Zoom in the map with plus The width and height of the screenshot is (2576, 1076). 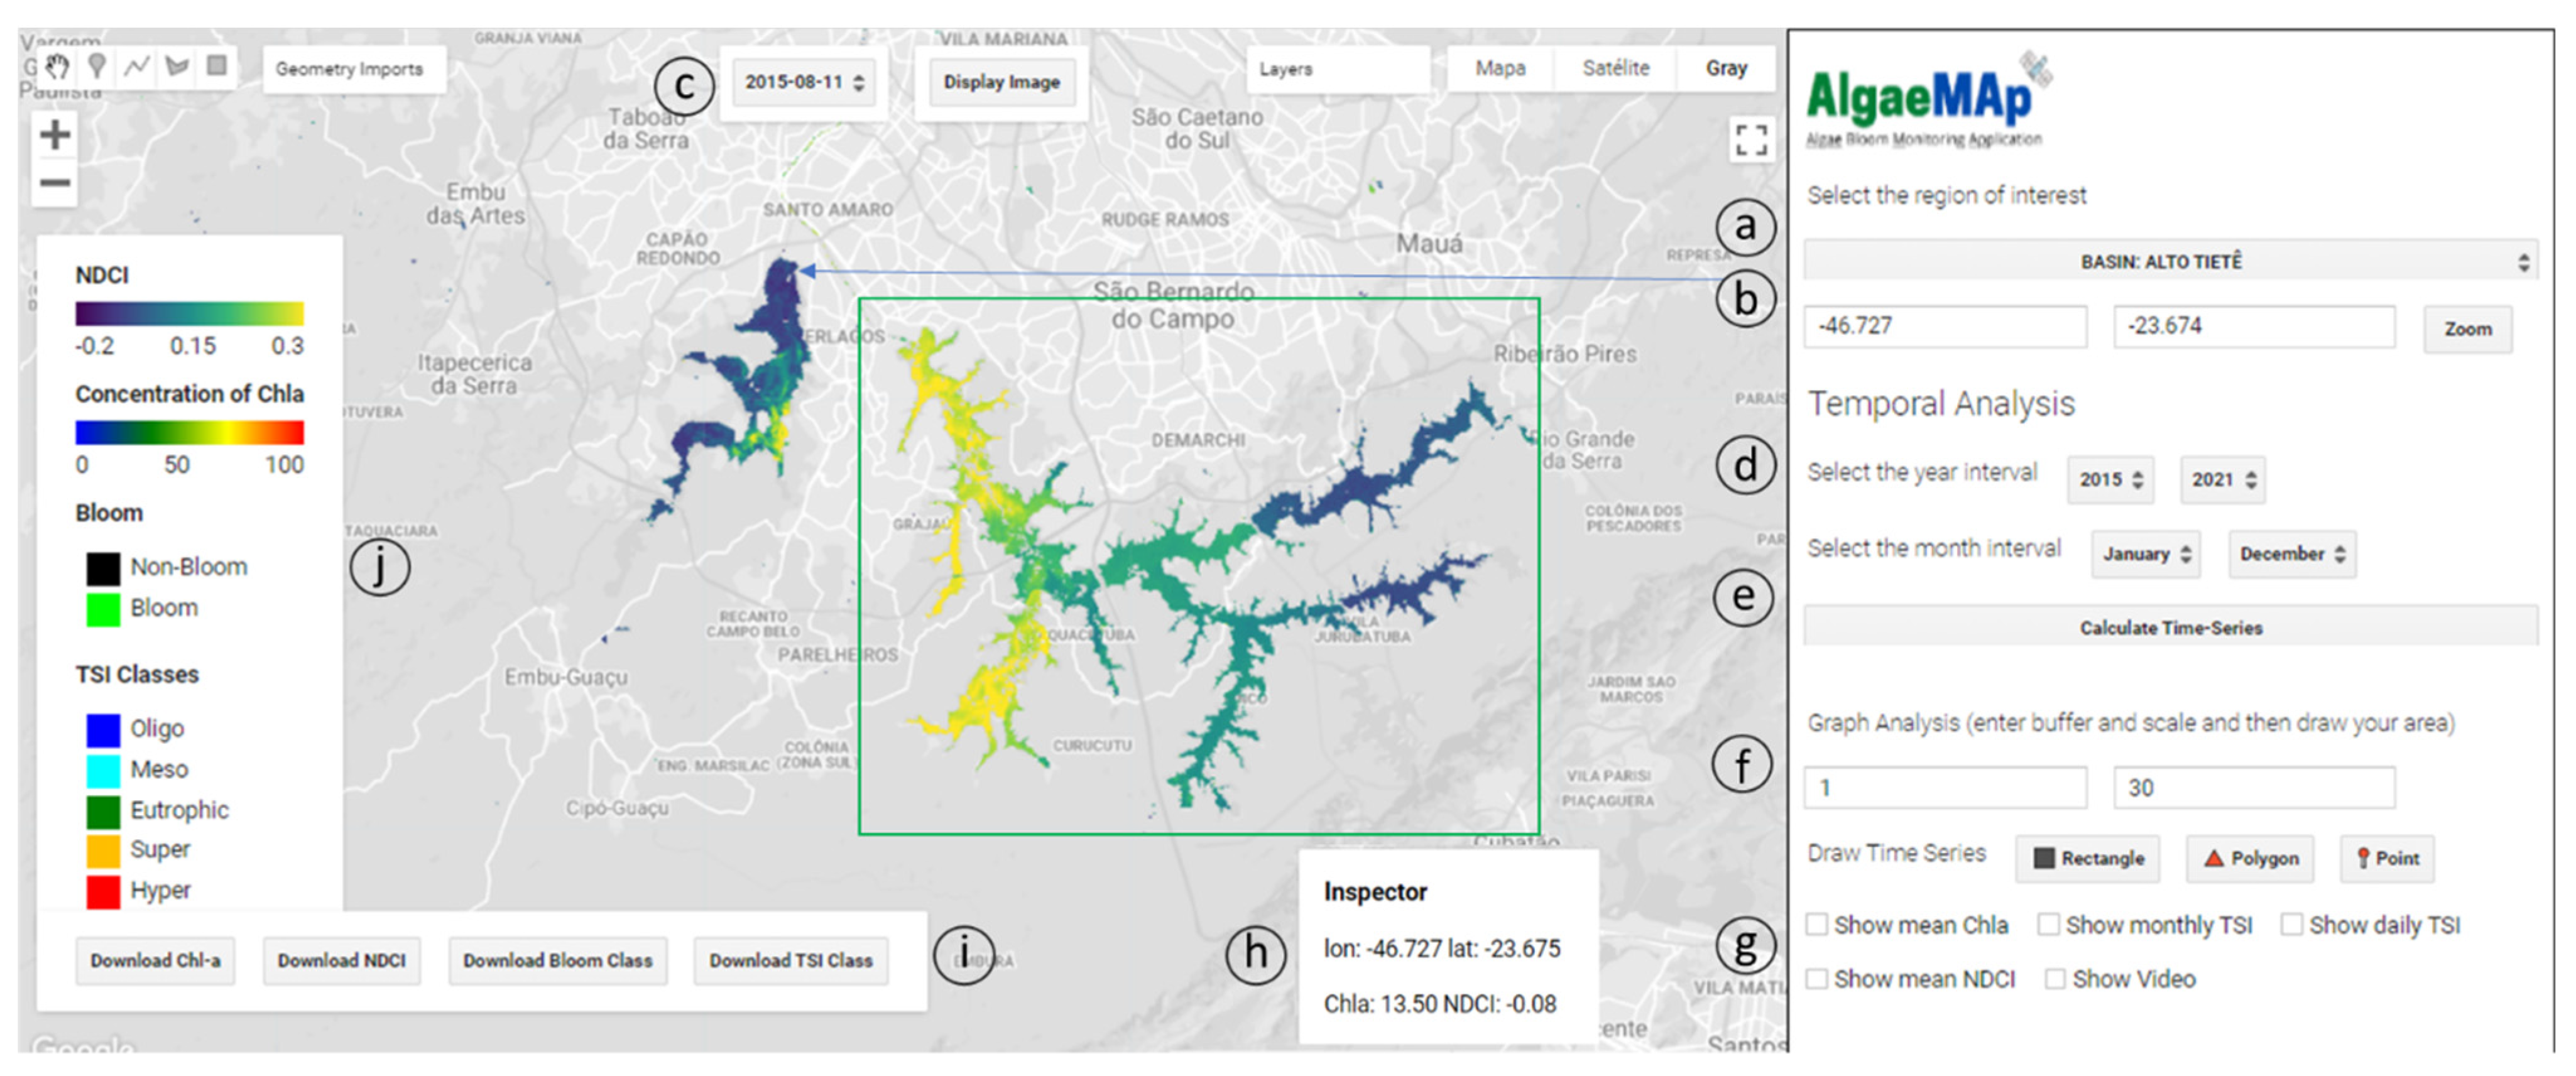point(55,134)
